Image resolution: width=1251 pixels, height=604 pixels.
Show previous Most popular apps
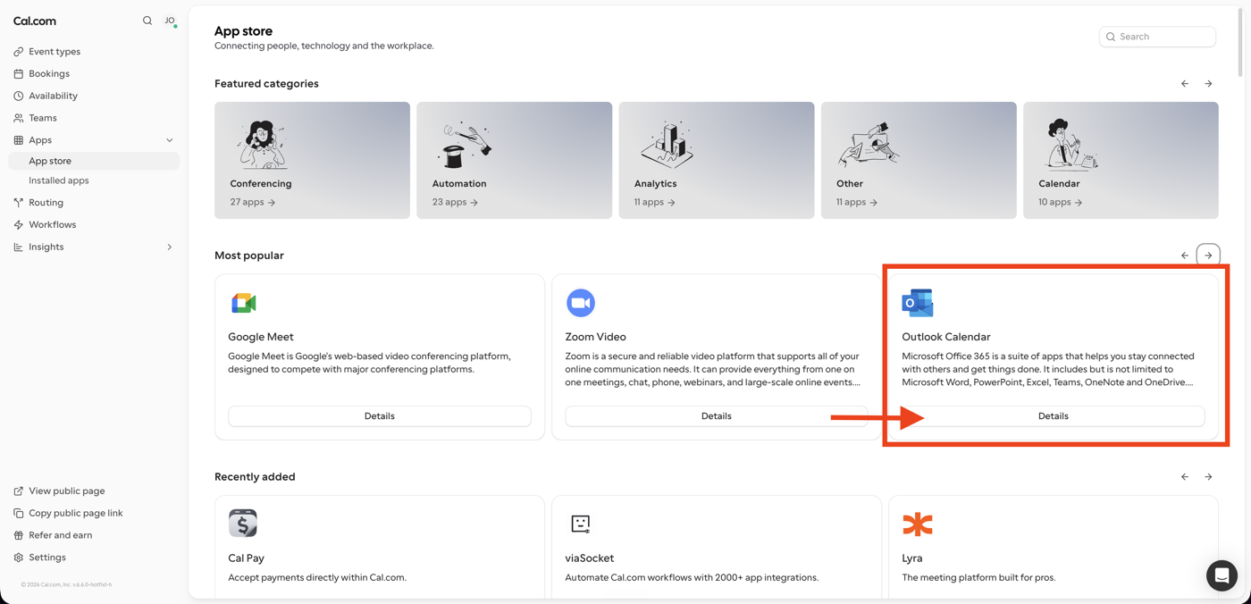[1185, 256]
